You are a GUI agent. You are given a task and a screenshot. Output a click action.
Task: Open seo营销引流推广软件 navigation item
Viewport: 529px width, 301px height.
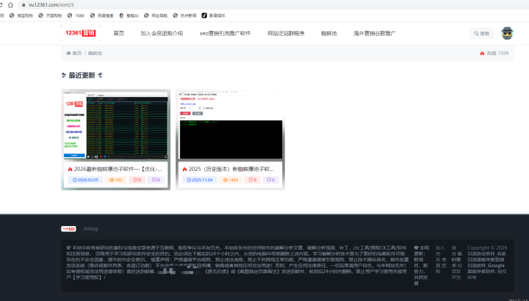click(x=225, y=33)
